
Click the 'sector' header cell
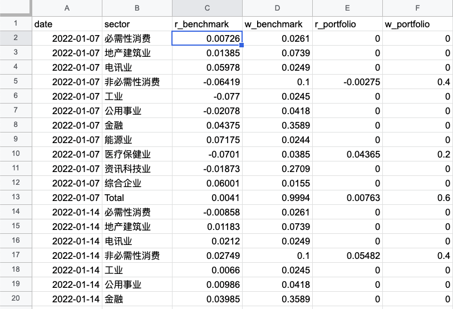[137, 24]
